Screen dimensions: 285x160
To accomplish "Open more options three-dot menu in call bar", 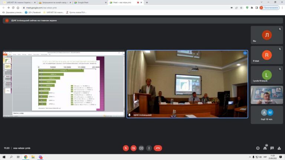I will [x=149, y=148].
